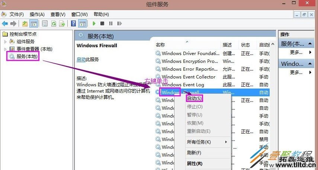Image resolution: width=318 pixels, height=170 pixels.
Task: Sort by the 状态 column header
Action: tap(247, 45)
